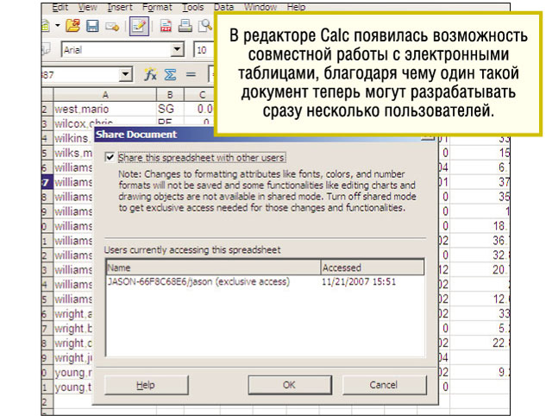The height and width of the screenshot is (416, 552).
Task: Click the Print printer icon
Action: tap(185, 26)
